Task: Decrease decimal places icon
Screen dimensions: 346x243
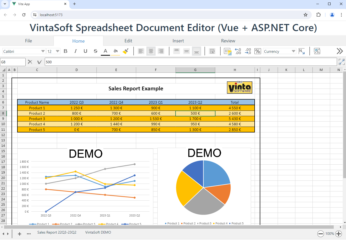Action: (248, 51)
